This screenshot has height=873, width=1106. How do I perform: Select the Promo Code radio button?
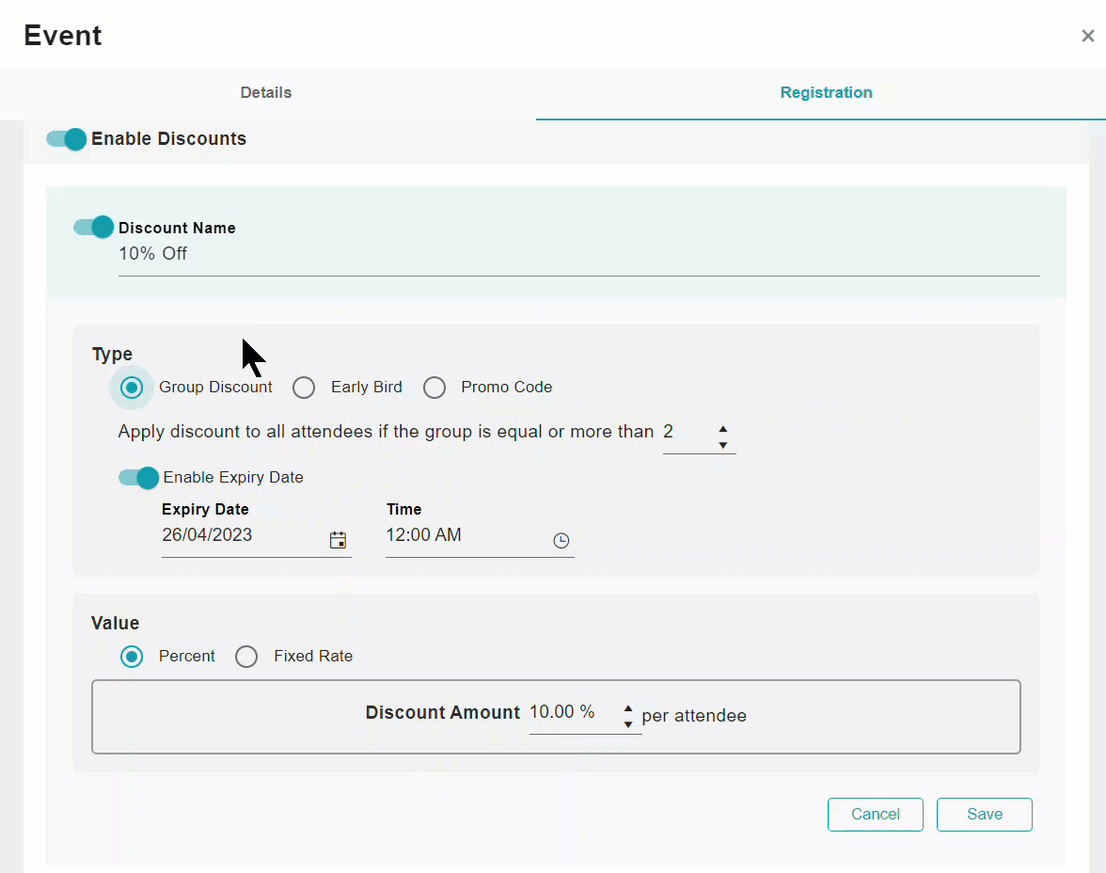click(434, 388)
